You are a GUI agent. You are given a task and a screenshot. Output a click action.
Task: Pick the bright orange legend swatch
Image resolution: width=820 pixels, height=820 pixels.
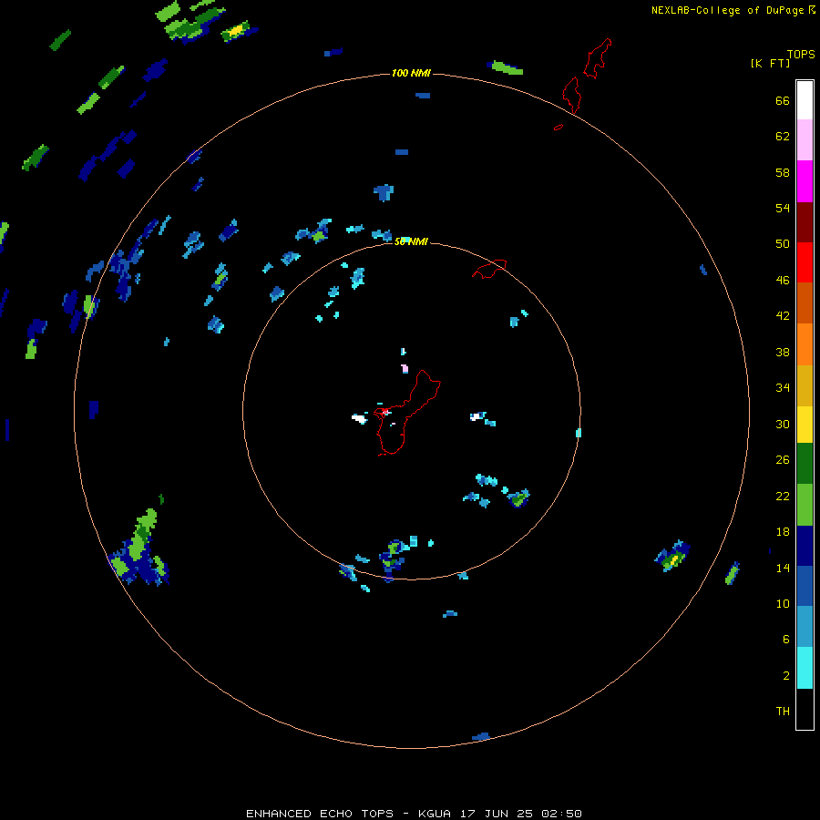pos(805,344)
